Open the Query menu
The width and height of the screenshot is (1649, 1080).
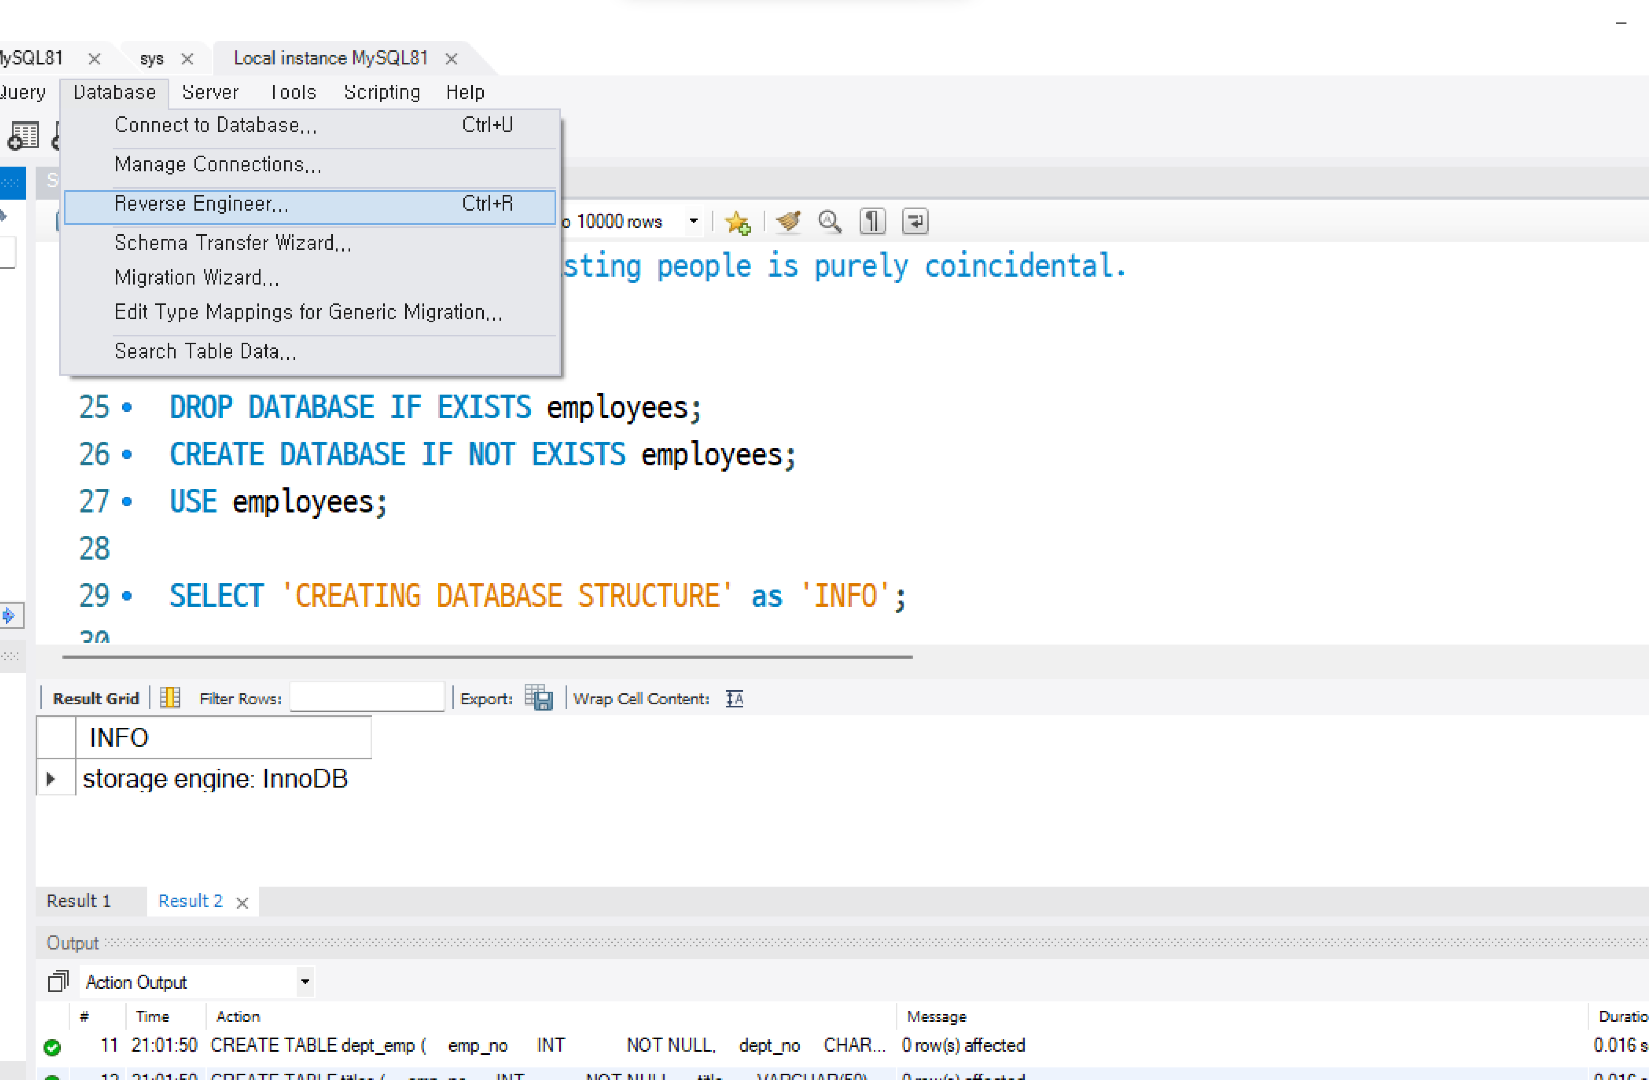(x=23, y=92)
